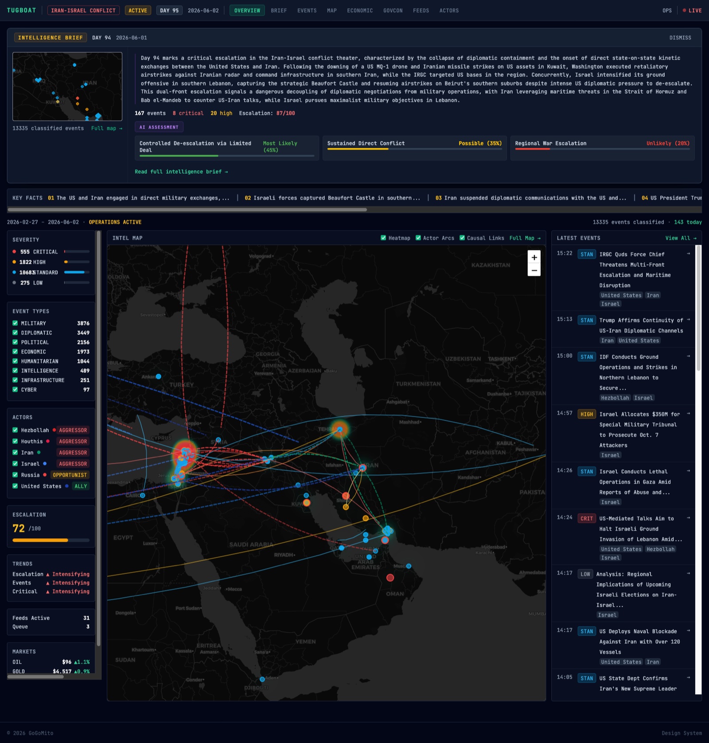The image size is (709, 743).
Task: Uncheck the United States actor filter
Action: tap(15, 486)
